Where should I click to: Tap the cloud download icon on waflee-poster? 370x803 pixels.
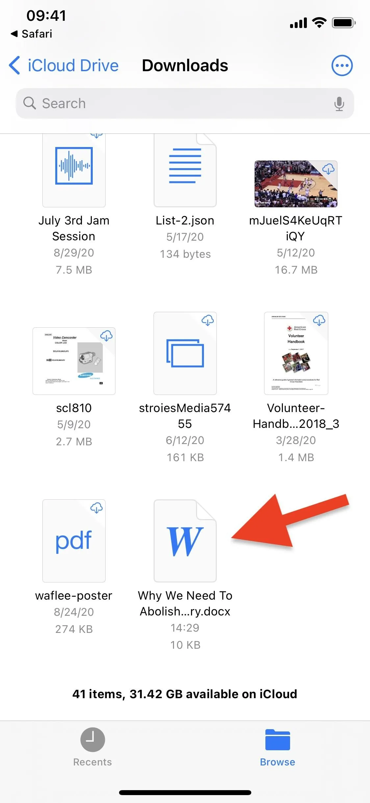pos(96,508)
